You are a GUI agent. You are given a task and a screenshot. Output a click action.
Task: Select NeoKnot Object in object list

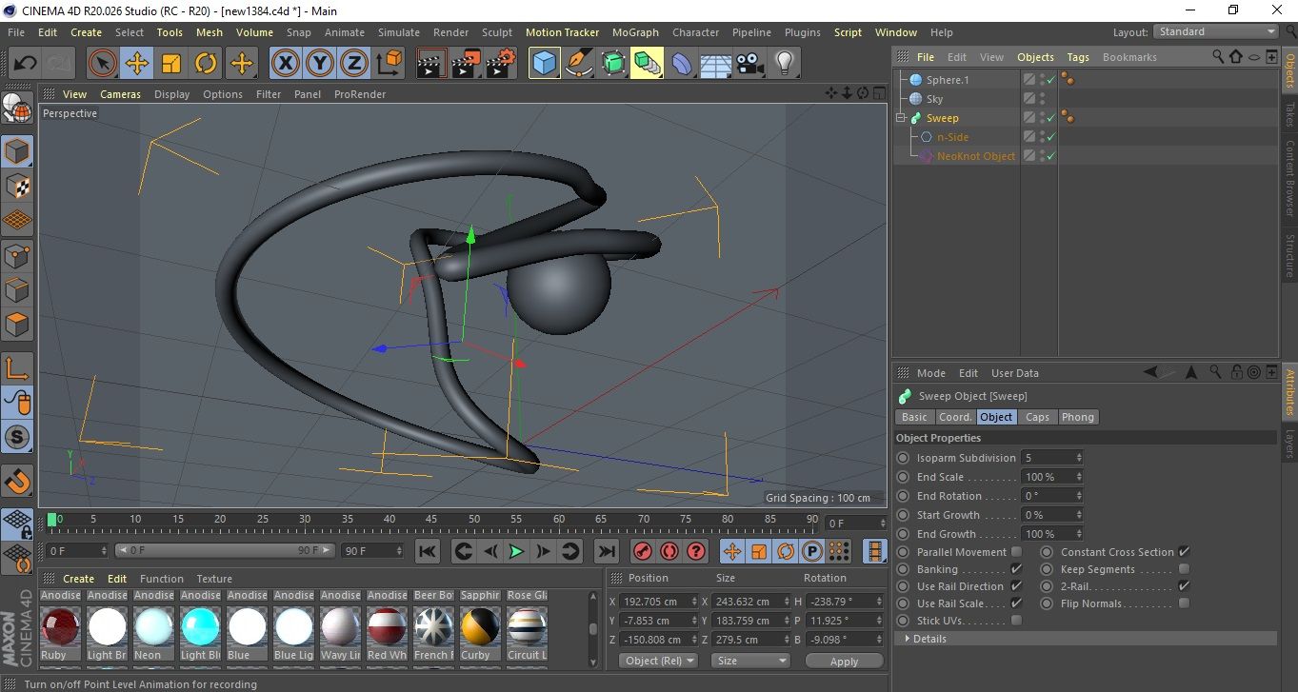click(x=975, y=156)
